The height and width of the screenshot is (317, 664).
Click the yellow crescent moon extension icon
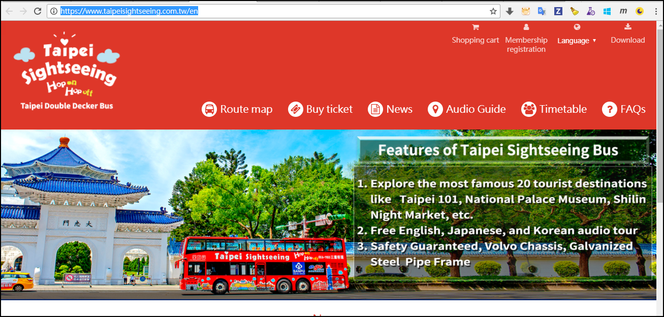(x=639, y=11)
